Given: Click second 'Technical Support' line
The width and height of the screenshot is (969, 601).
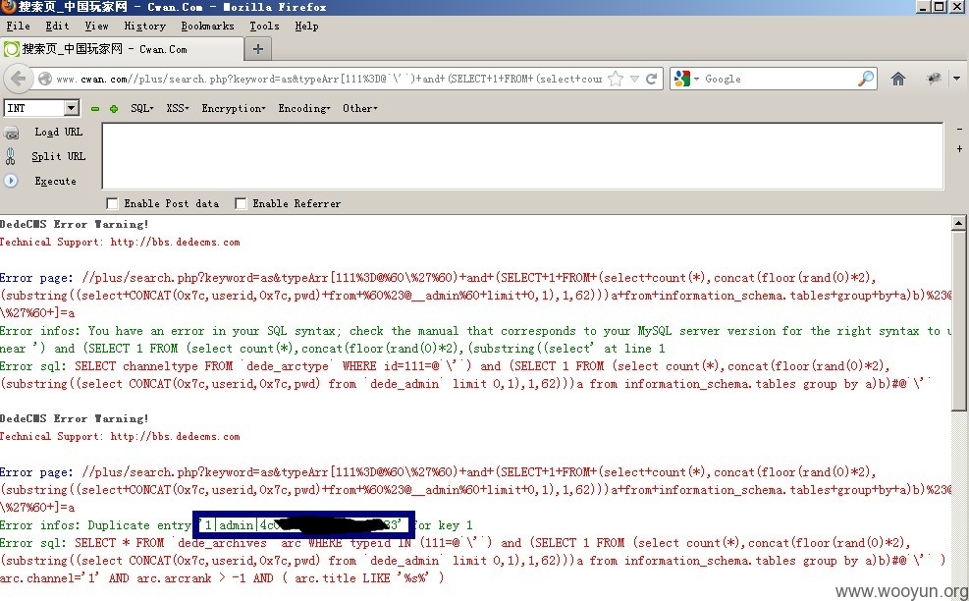Looking at the screenshot, I should (120, 436).
